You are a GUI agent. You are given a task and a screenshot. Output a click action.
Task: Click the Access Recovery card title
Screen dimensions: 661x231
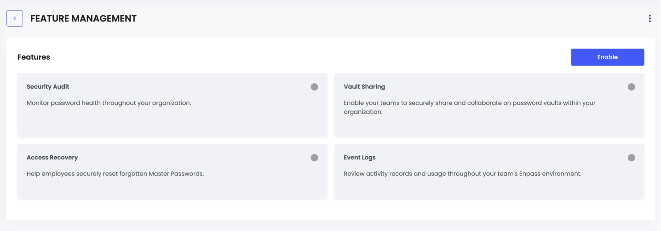[52, 157]
